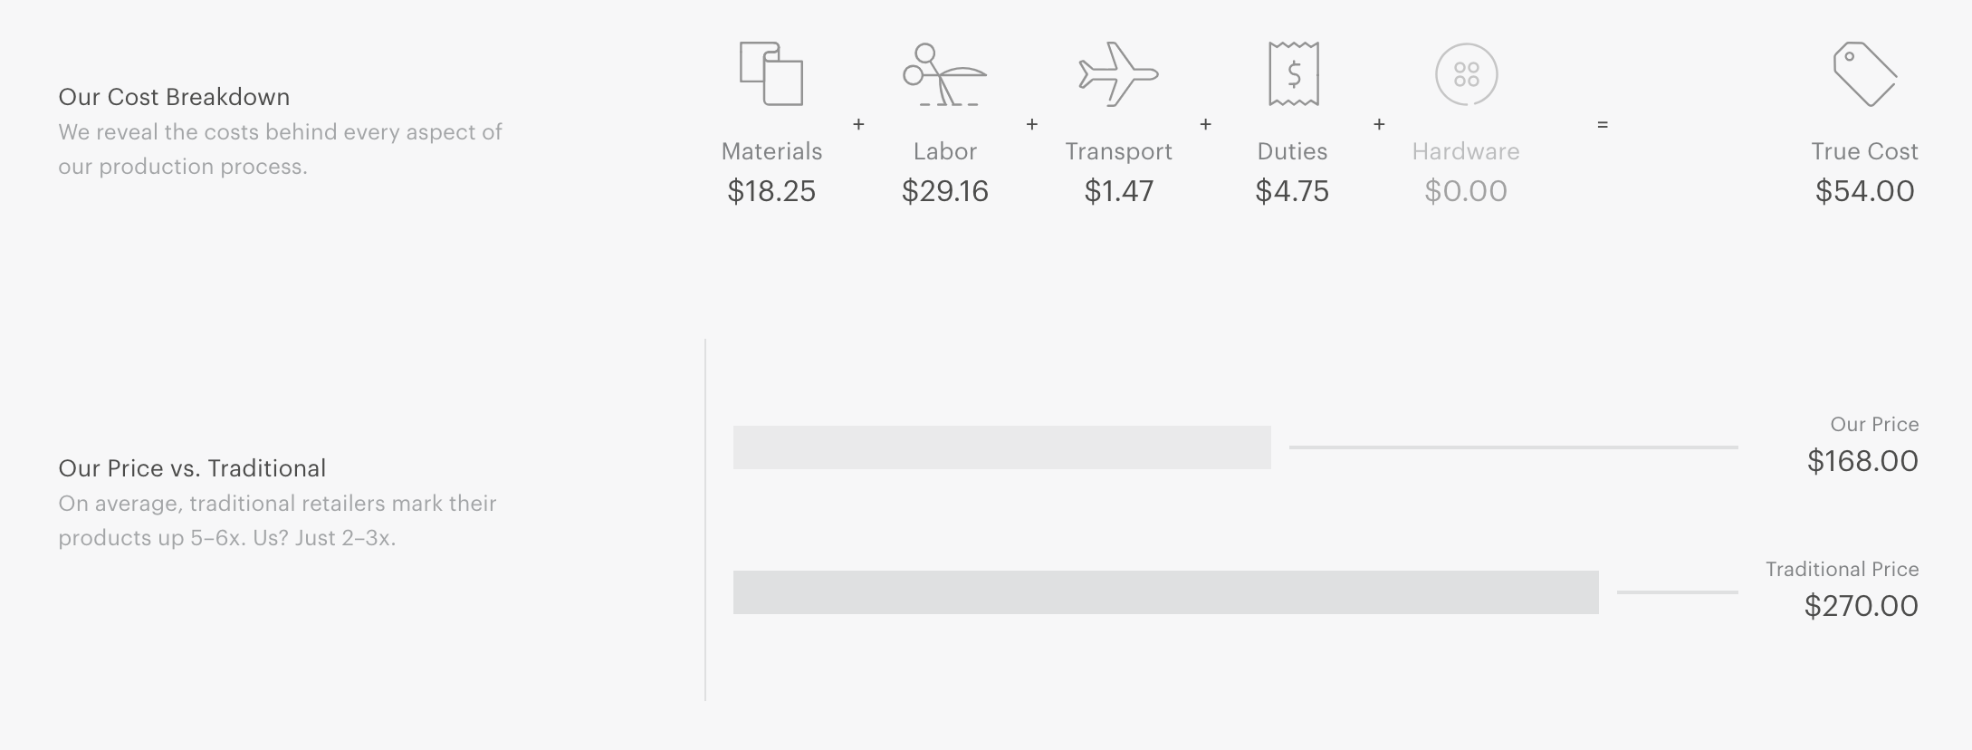
Task: Select the Labor scissors icon
Action: pyautogui.click(x=944, y=73)
